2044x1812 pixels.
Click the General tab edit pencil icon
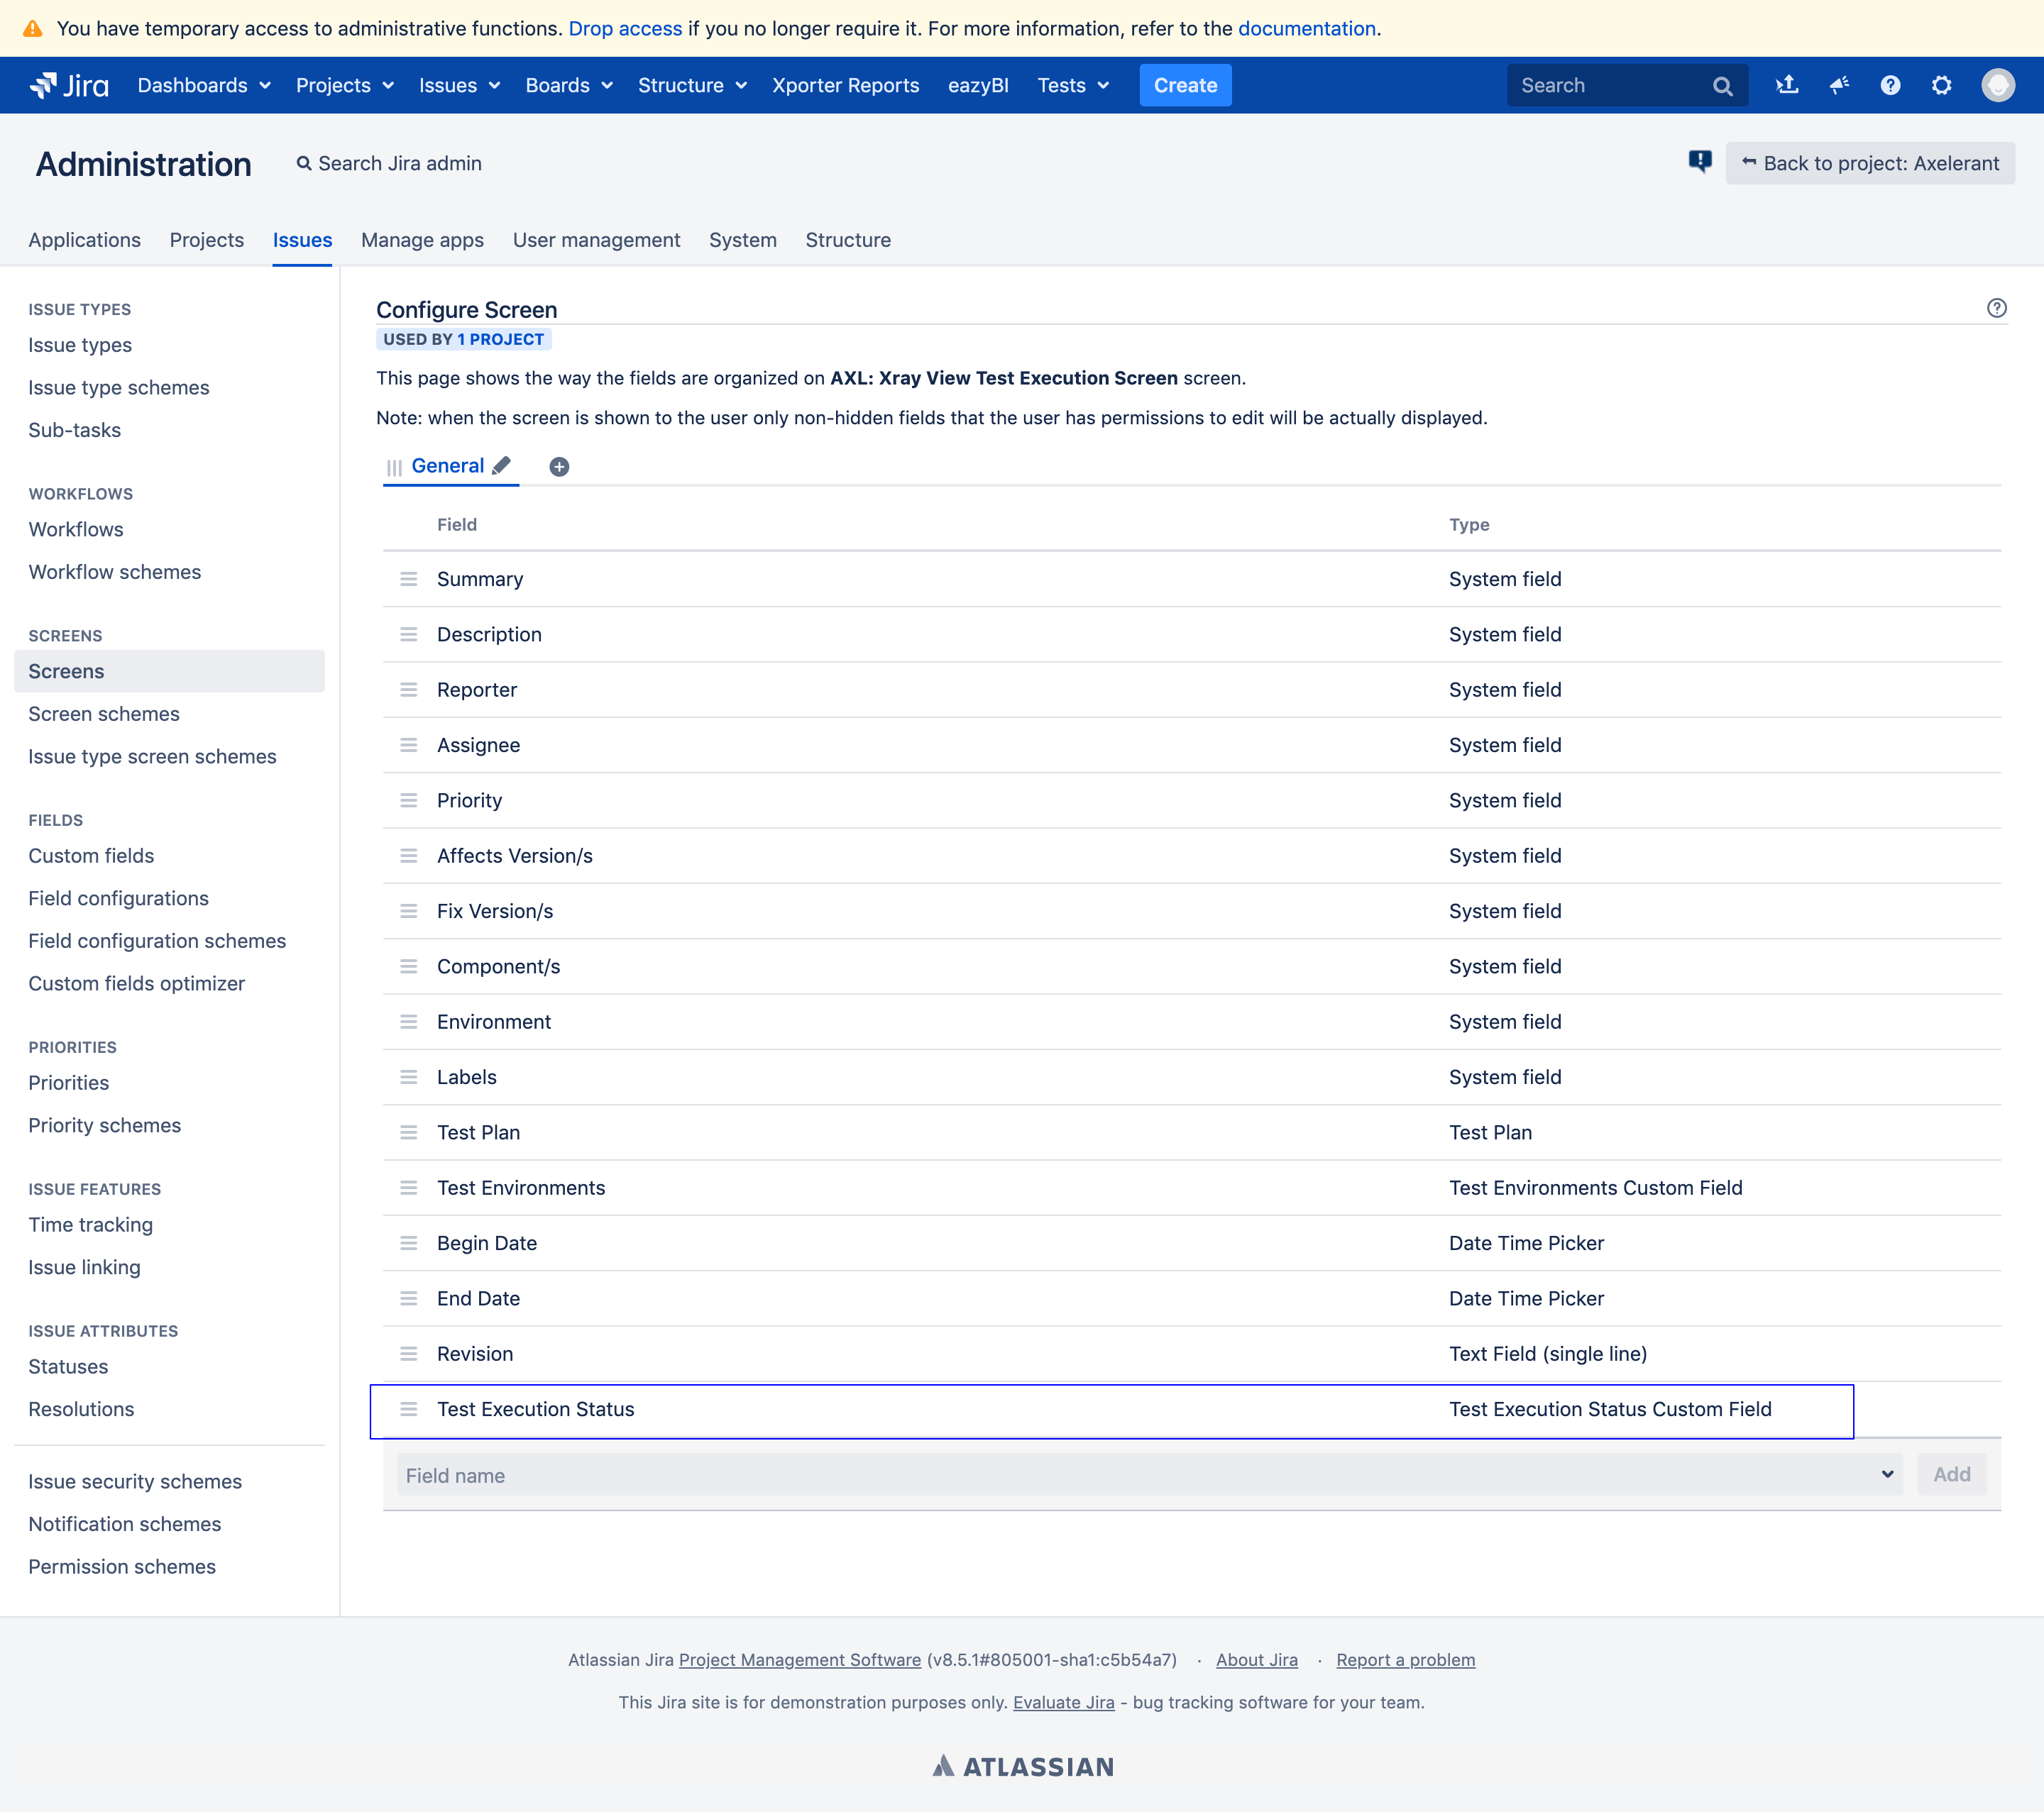pos(504,465)
